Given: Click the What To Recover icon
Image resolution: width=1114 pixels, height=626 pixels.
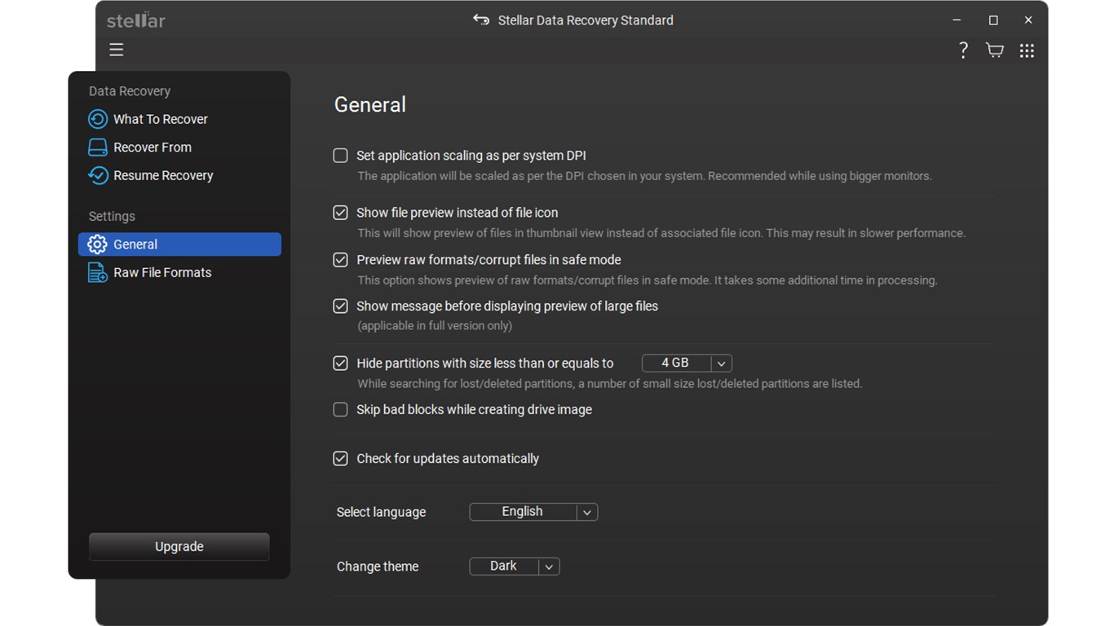Looking at the screenshot, I should 98,119.
